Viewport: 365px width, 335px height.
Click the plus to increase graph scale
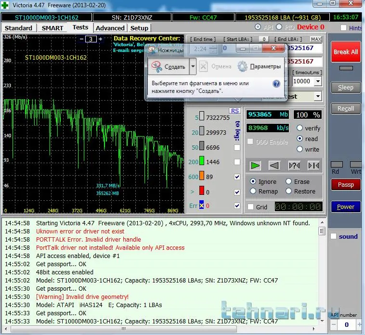coord(101,39)
